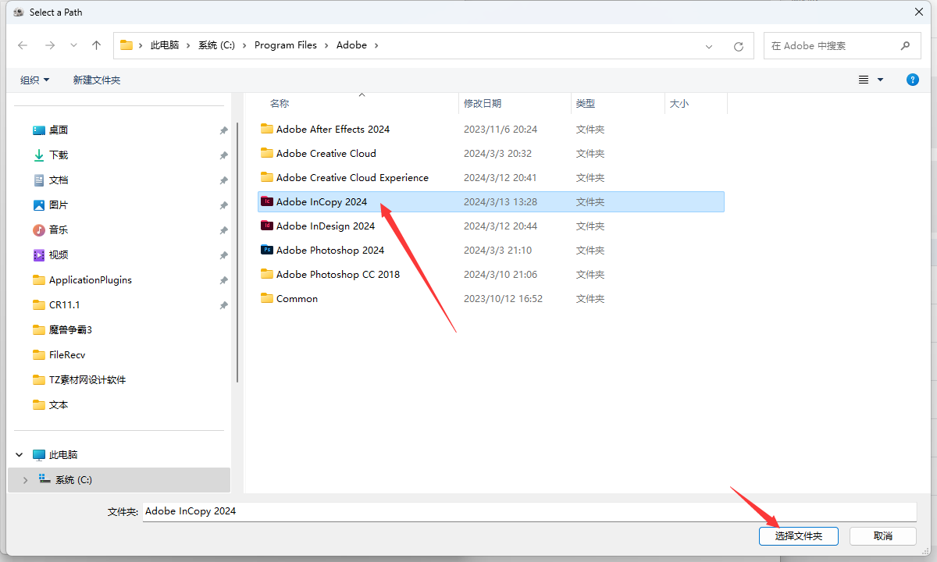Select 系统 (C:) drive in sidebar
Viewport: 937px width, 562px height.
pyautogui.click(x=119, y=480)
